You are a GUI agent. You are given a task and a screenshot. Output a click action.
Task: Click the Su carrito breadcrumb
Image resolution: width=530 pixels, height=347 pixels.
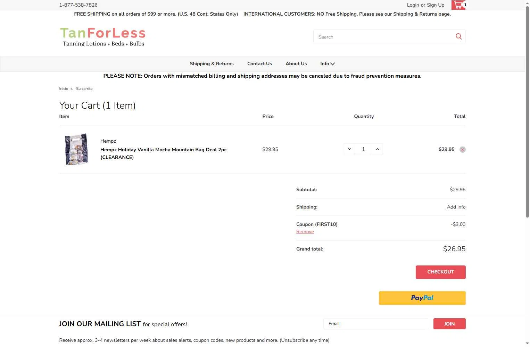pos(84,88)
